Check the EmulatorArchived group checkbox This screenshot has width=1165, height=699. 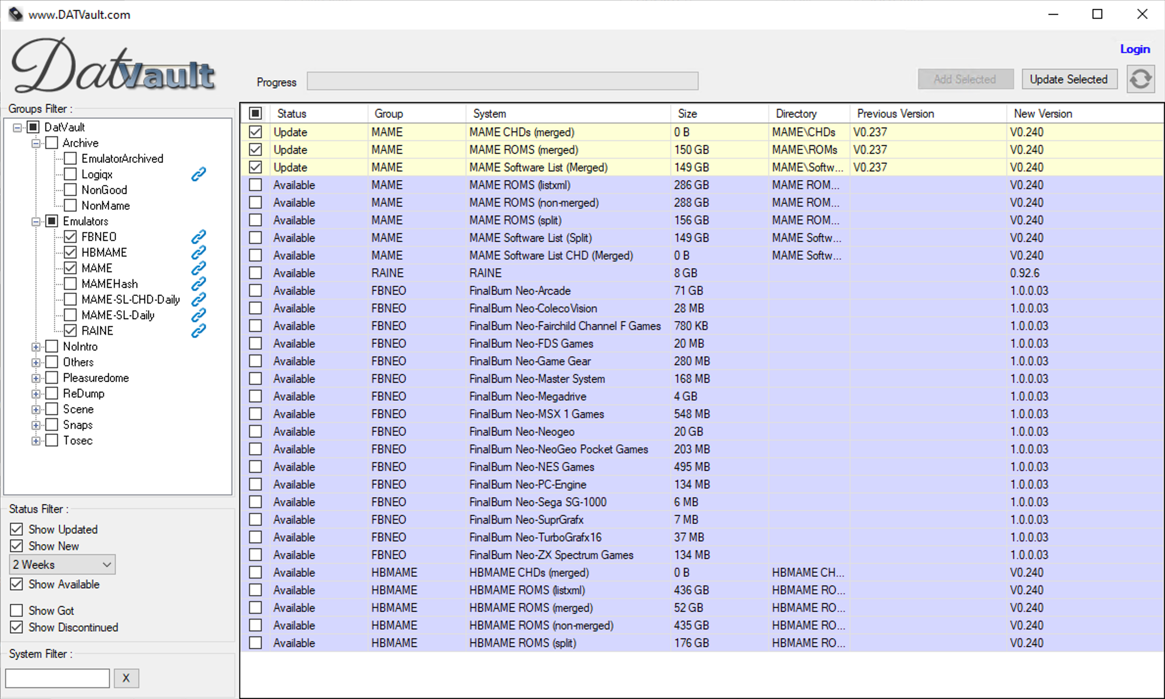tap(71, 159)
